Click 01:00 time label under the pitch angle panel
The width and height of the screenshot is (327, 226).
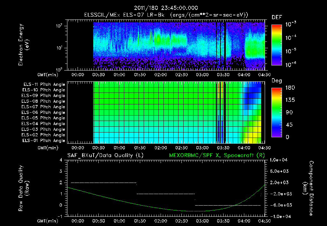119,148
